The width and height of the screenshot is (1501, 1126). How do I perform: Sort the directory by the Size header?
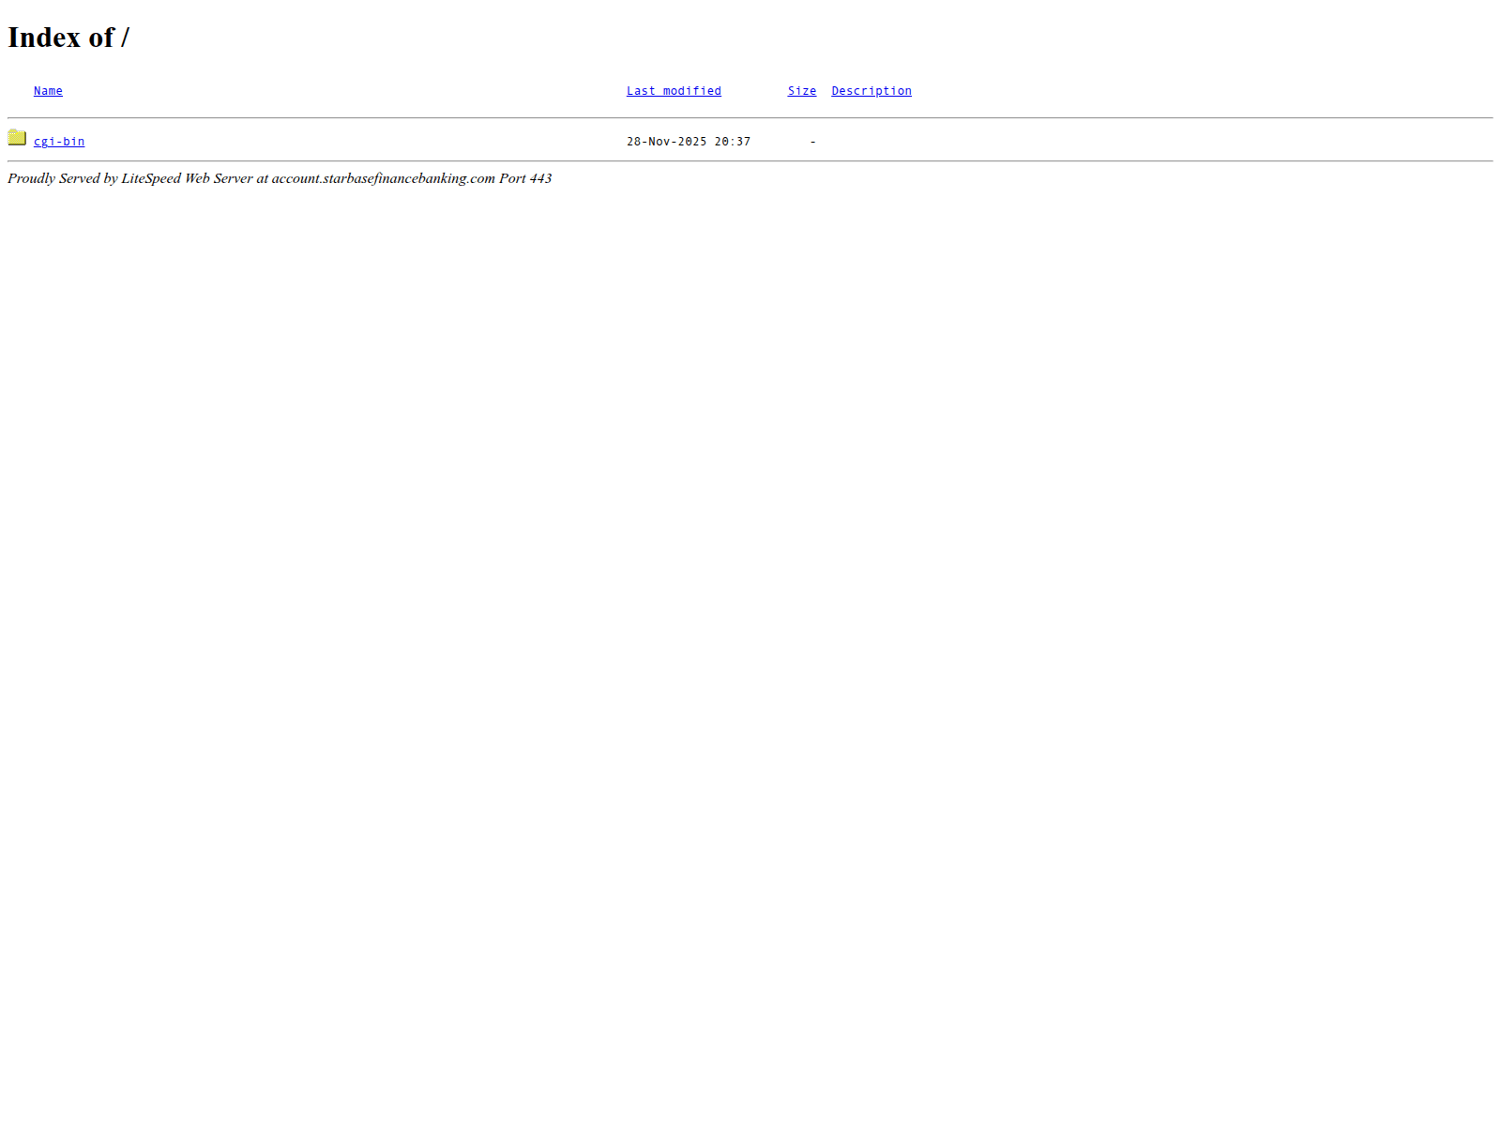click(x=802, y=91)
